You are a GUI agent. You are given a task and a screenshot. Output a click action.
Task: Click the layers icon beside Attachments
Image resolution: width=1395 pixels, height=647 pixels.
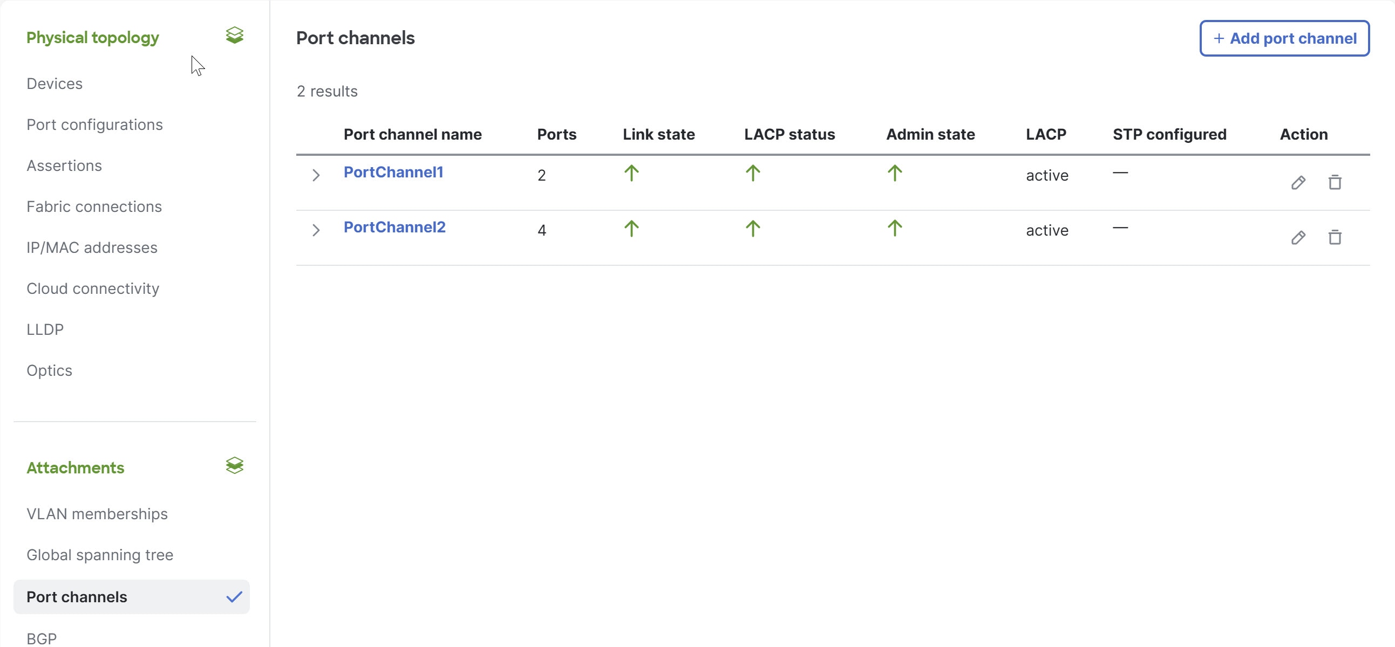[x=235, y=466]
